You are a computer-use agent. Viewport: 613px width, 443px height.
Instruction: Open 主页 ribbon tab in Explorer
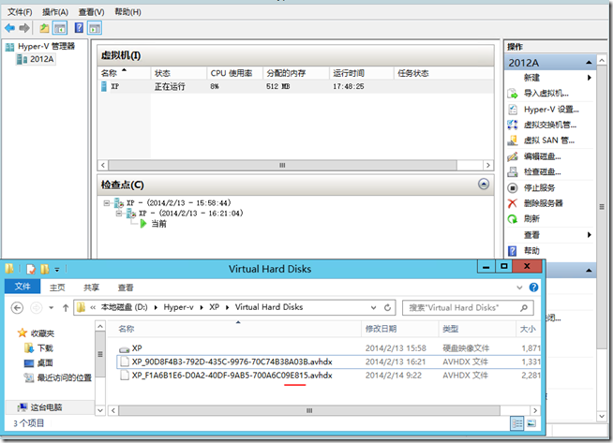tap(57, 288)
